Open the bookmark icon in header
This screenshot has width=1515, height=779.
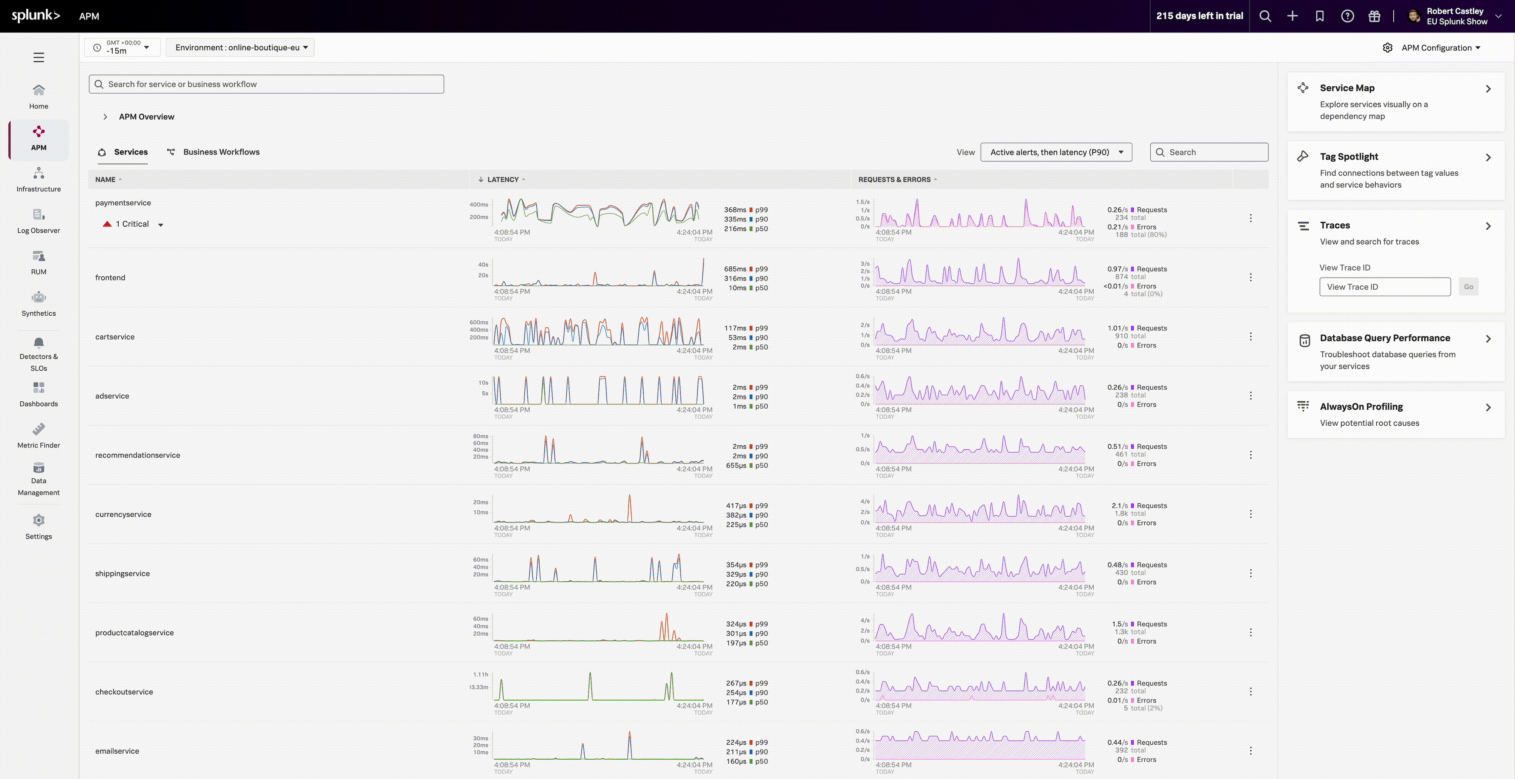tap(1320, 17)
